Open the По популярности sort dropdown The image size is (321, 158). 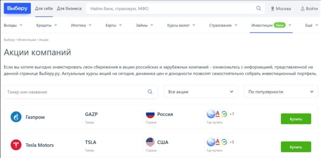point(281,92)
